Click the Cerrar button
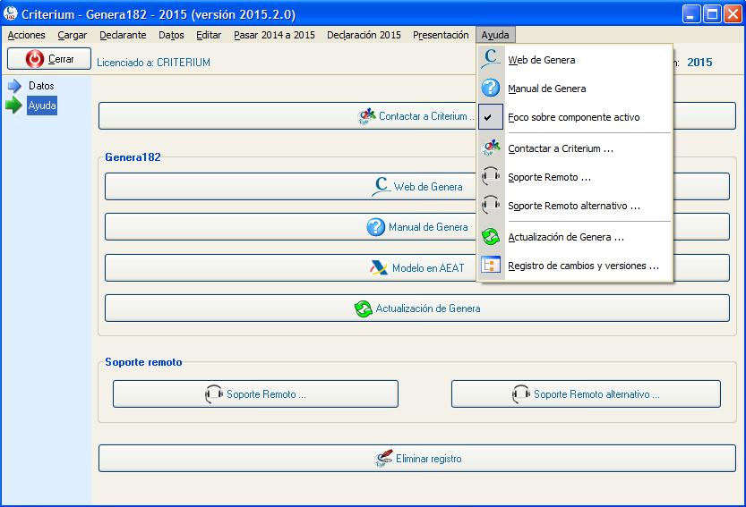The height and width of the screenshot is (507, 746). point(49,59)
